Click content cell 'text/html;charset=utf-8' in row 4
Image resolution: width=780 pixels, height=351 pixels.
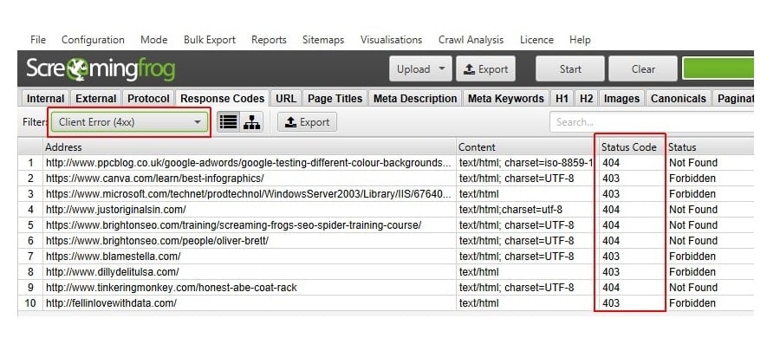tap(510, 210)
